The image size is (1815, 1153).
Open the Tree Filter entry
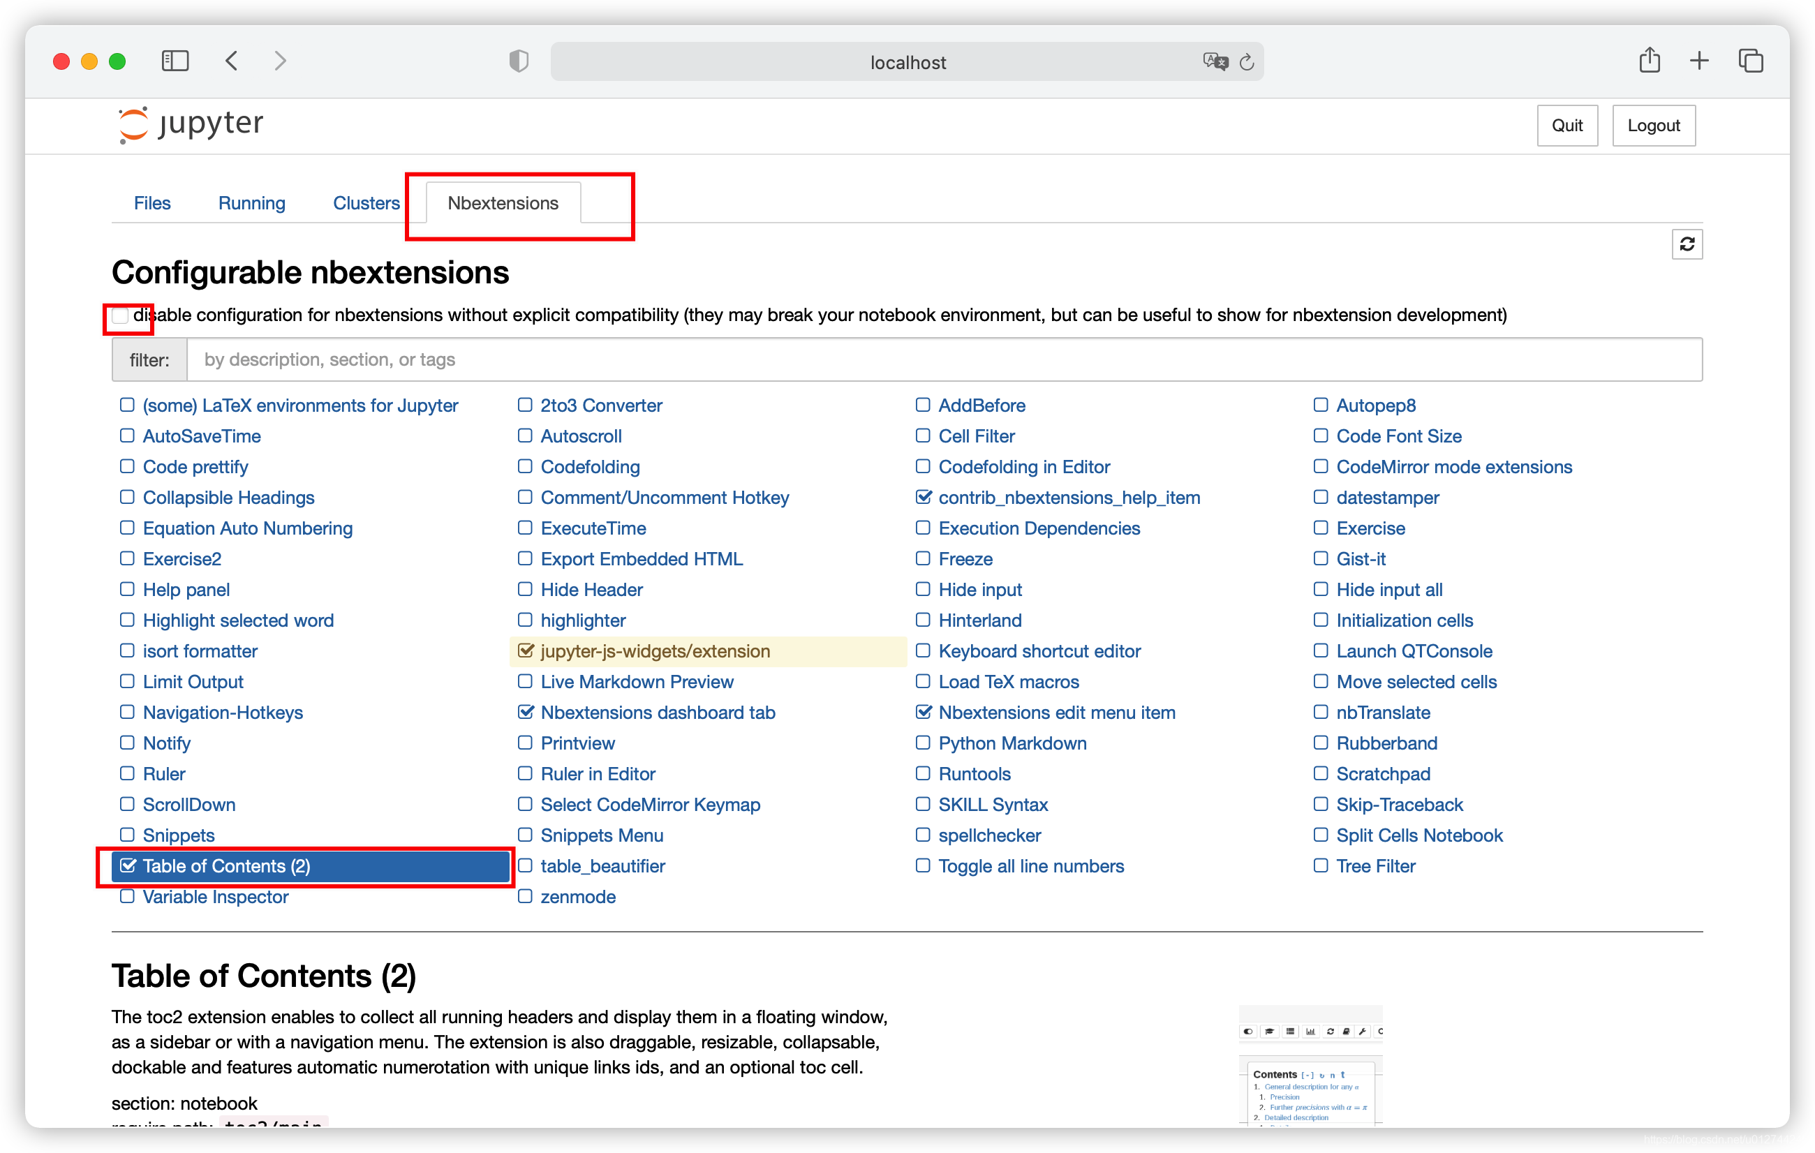tap(1376, 866)
